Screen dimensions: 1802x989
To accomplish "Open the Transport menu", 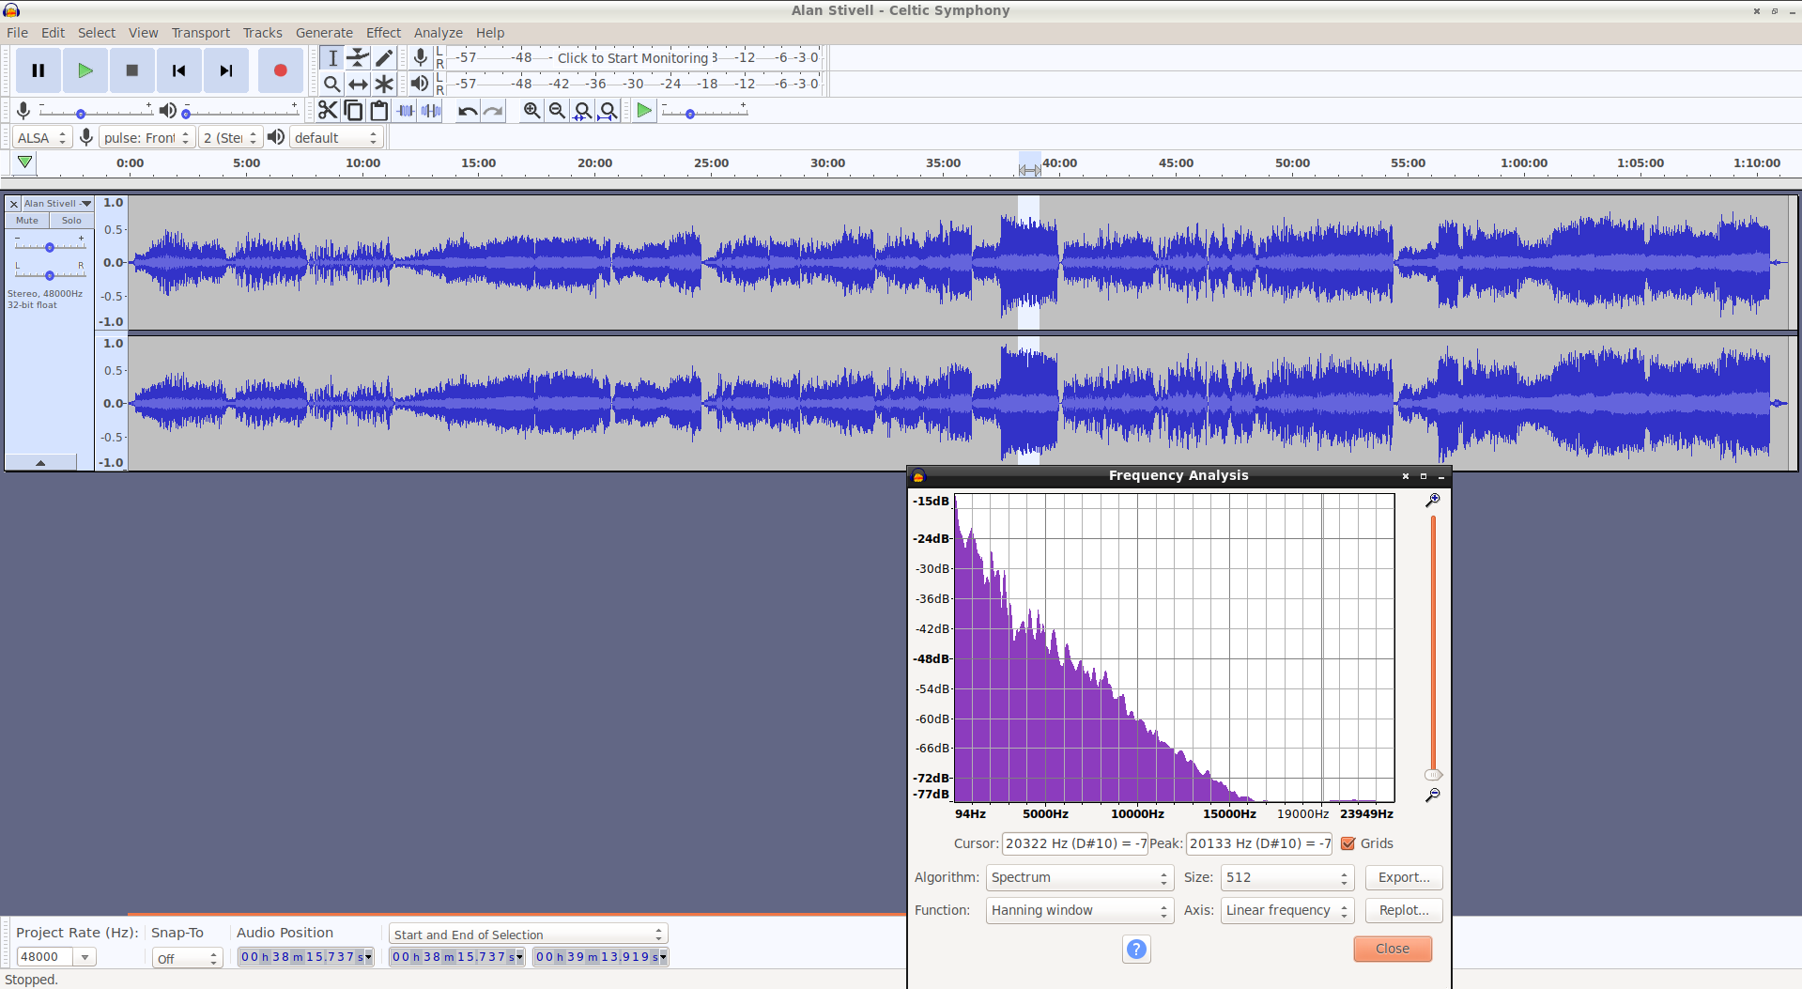I will click(200, 33).
